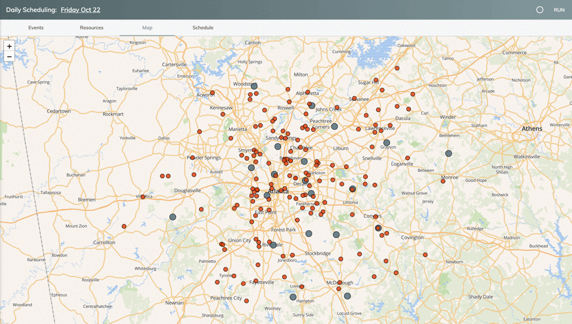Click the orange marker above Loganville
The height and width of the screenshot is (324, 572).
[408, 158]
